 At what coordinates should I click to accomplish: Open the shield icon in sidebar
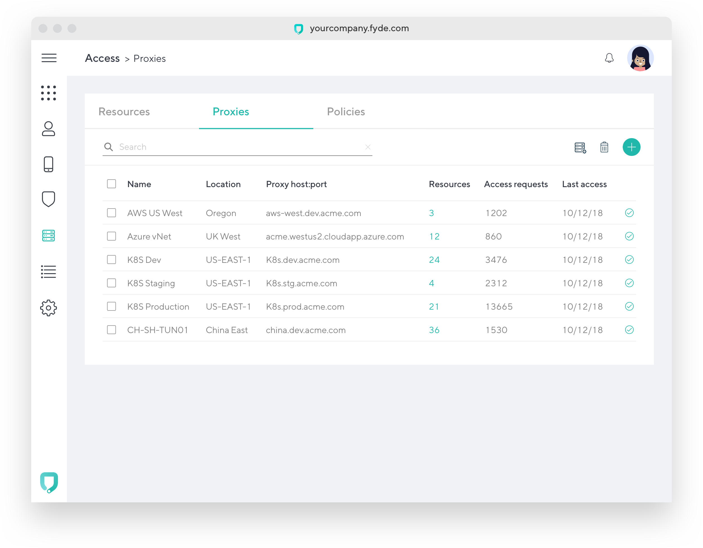tap(49, 199)
